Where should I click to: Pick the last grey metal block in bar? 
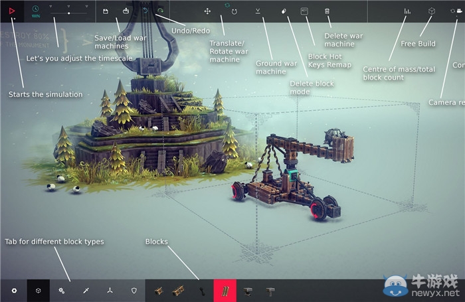pos(270,291)
